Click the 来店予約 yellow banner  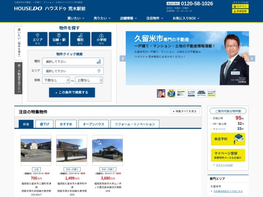pos(228,139)
